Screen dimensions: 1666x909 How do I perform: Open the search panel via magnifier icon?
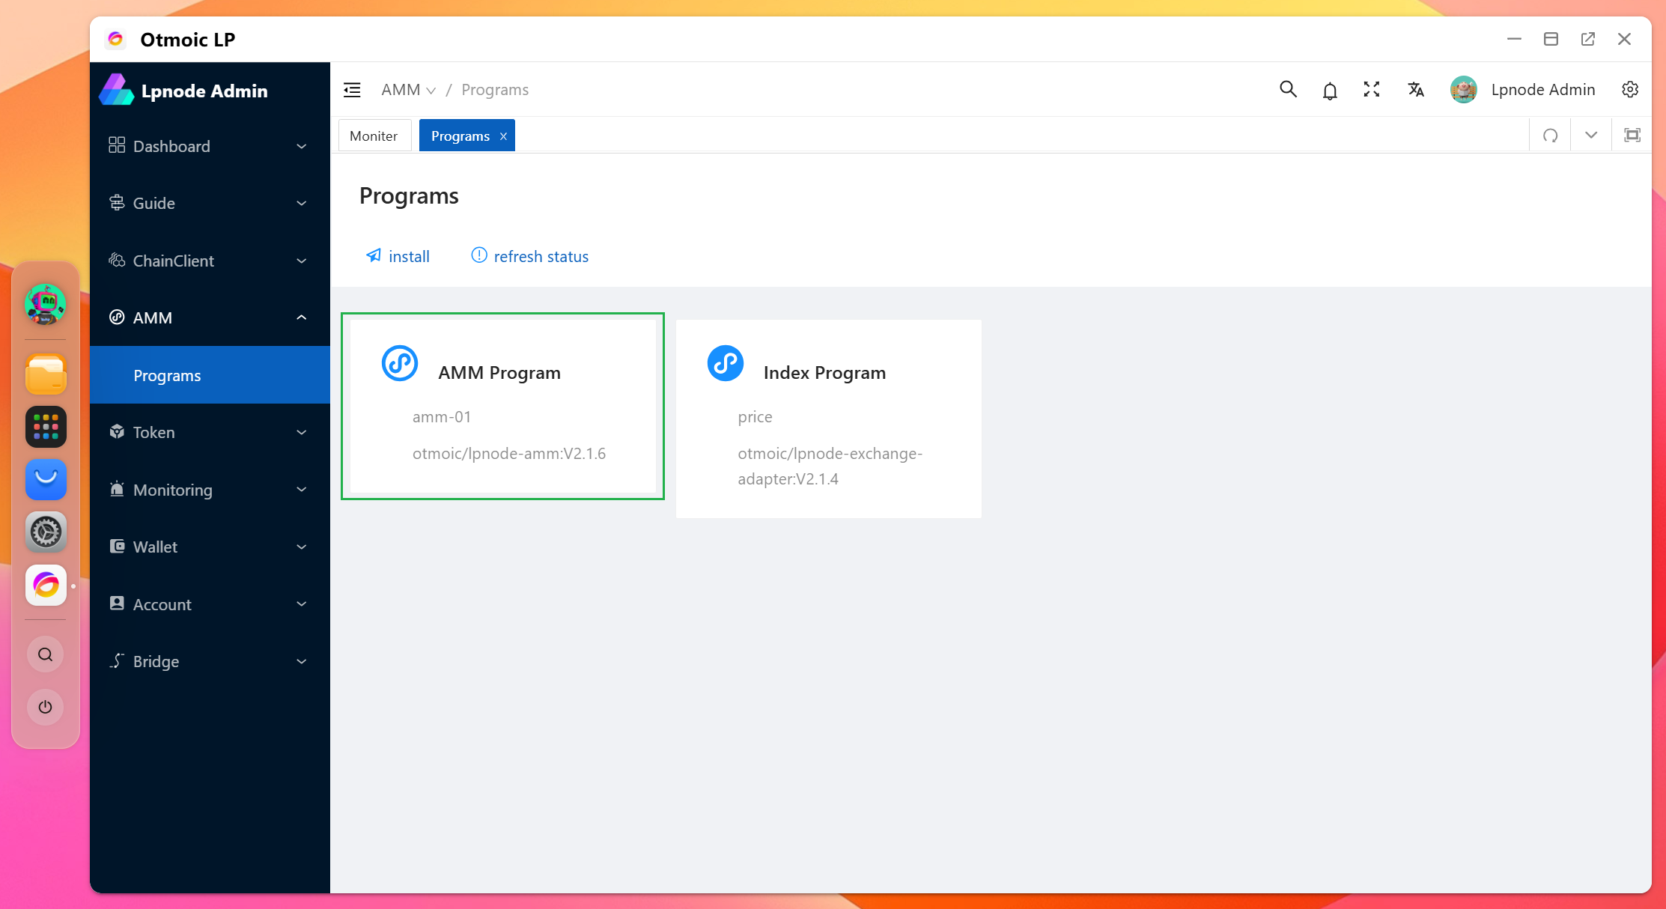click(x=1288, y=89)
